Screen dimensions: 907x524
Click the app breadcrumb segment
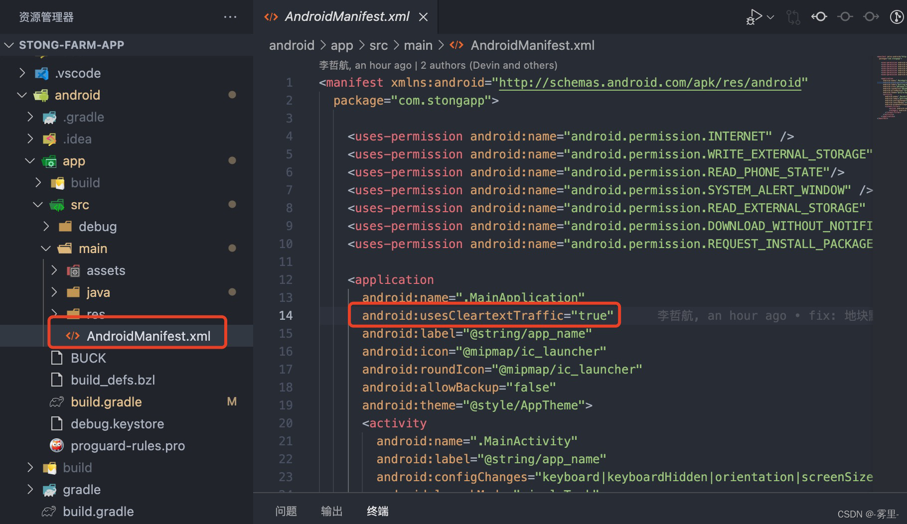point(342,45)
